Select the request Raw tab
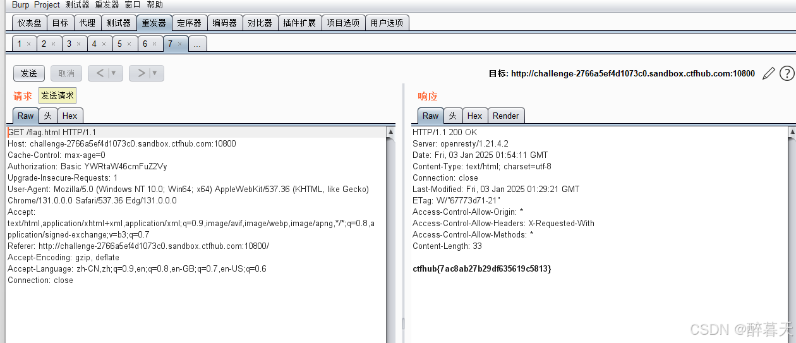This screenshot has width=796, height=343. (x=26, y=116)
